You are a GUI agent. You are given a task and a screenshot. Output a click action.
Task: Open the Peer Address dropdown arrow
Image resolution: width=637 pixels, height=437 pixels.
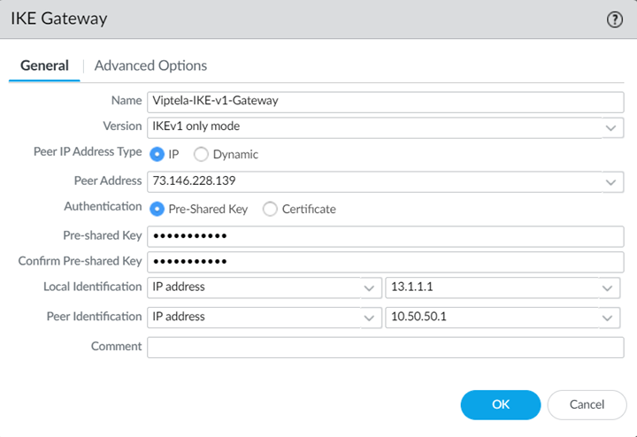coord(610,181)
